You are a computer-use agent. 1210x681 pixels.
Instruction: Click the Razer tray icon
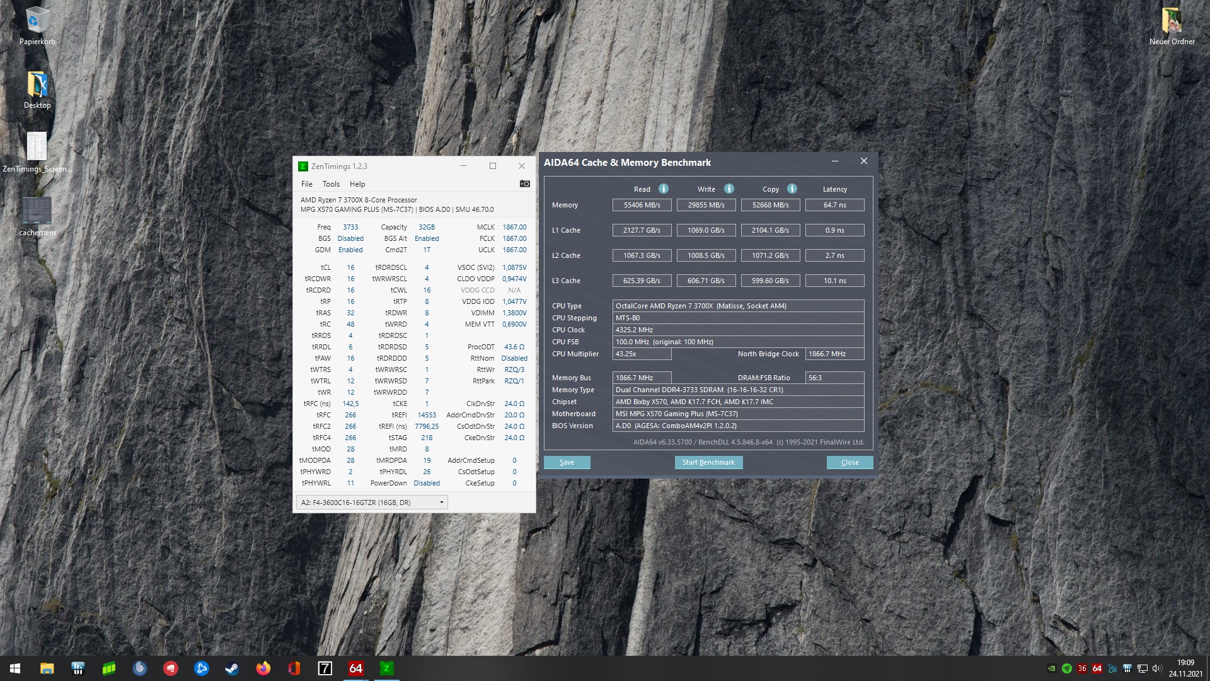pos(1066,668)
